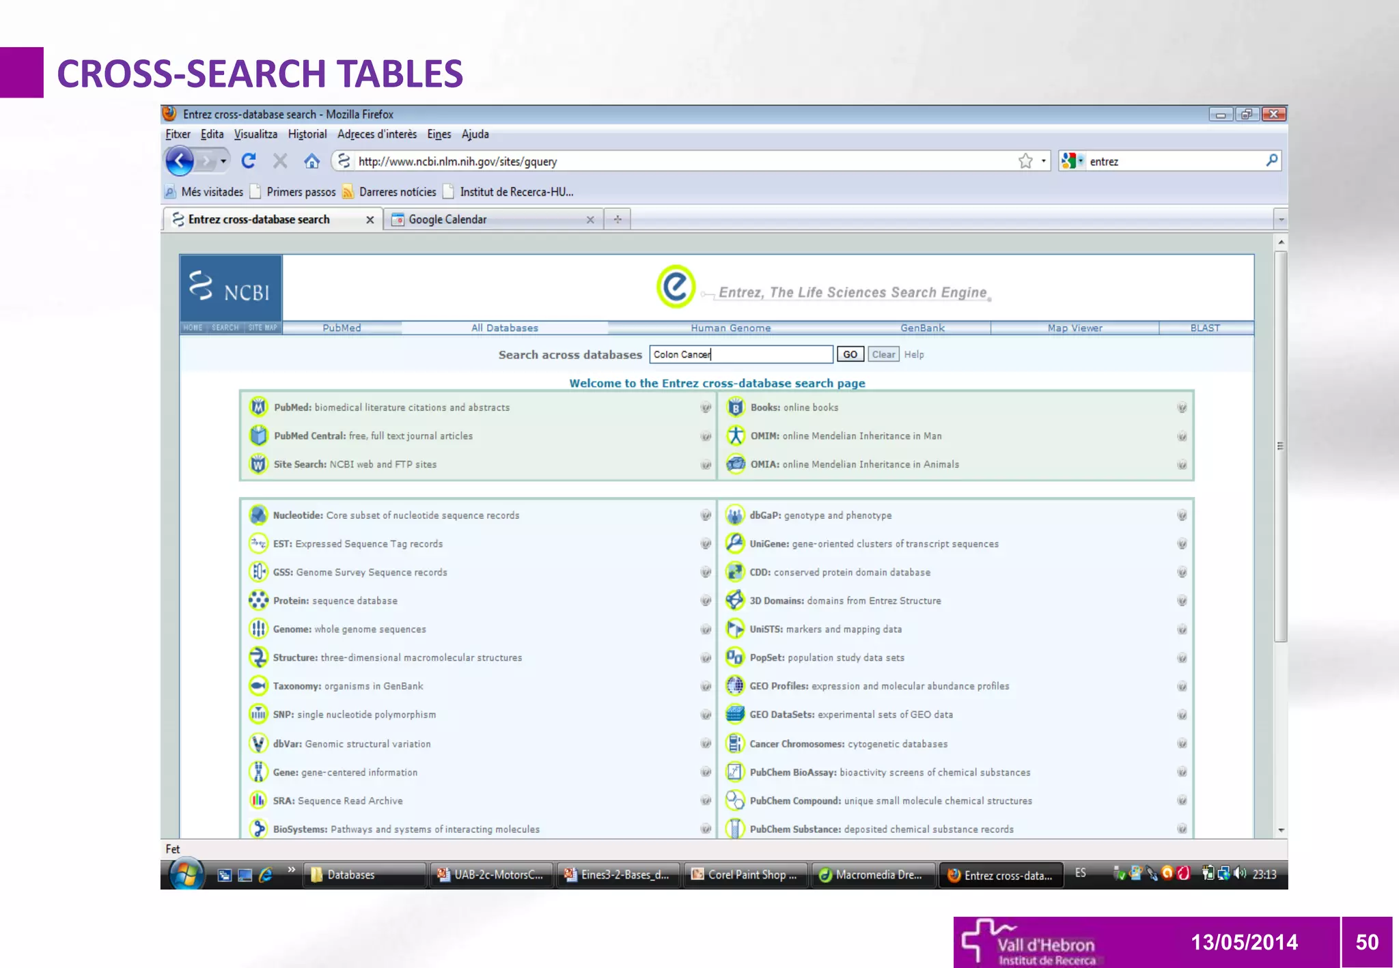Open the search engine selector dropdown
1399x968 pixels.
point(1073,161)
